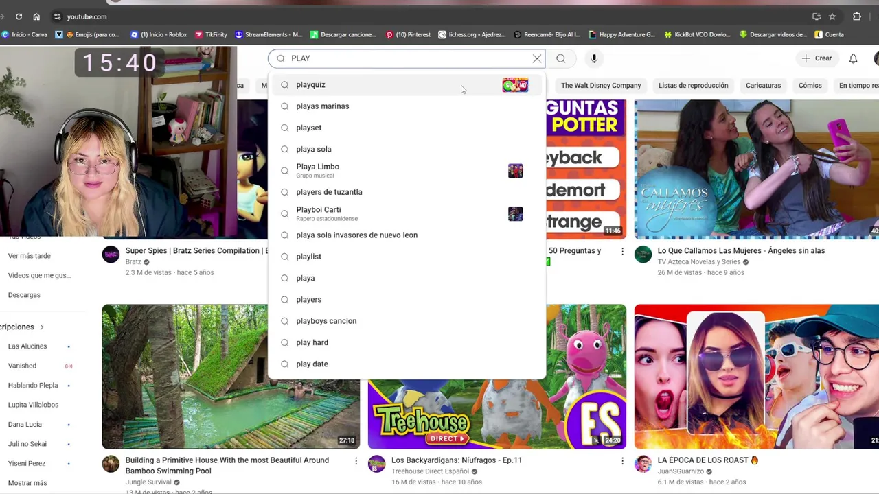Open 'Videos que me gustan' in sidebar
This screenshot has height=494, width=879.
point(39,275)
